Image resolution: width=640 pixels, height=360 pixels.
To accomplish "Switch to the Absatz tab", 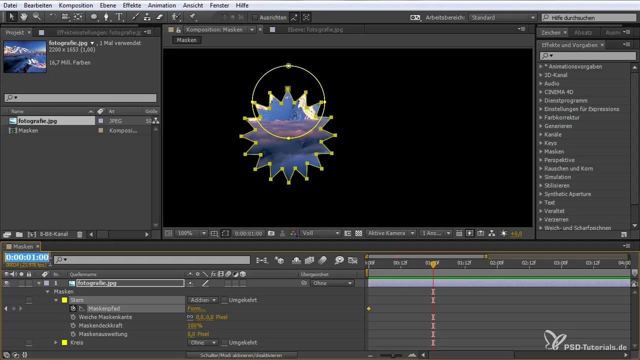I will [583, 32].
